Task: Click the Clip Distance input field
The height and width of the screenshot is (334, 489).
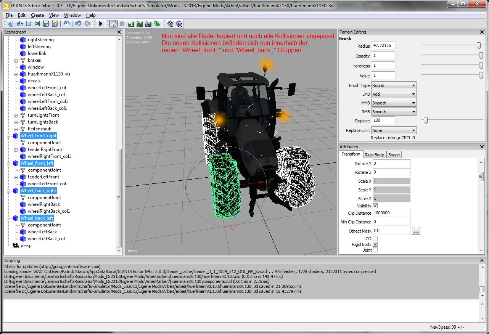Action: pos(391,213)
